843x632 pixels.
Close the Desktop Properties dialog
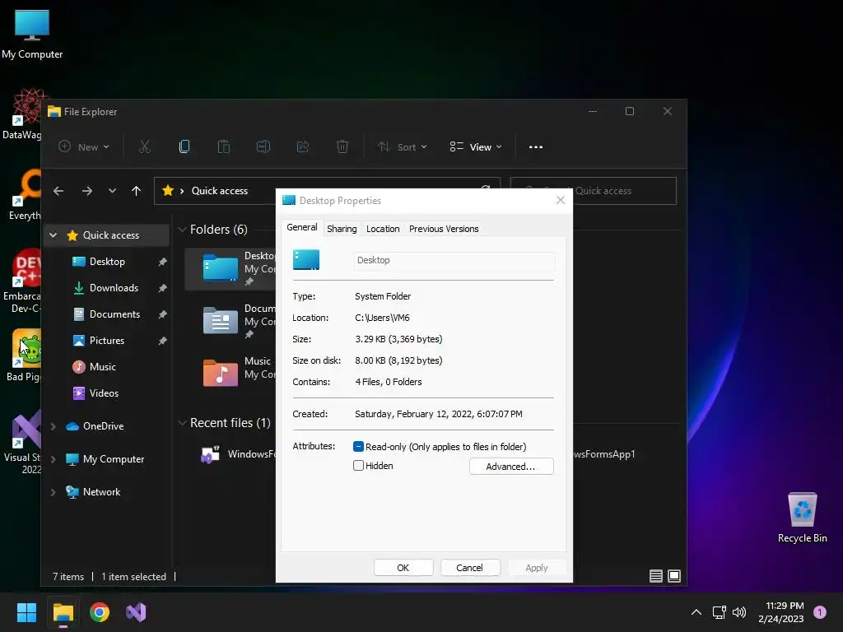(560, 200)
